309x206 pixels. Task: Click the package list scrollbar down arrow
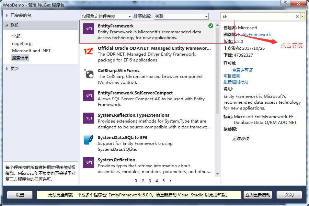(217, 174)
